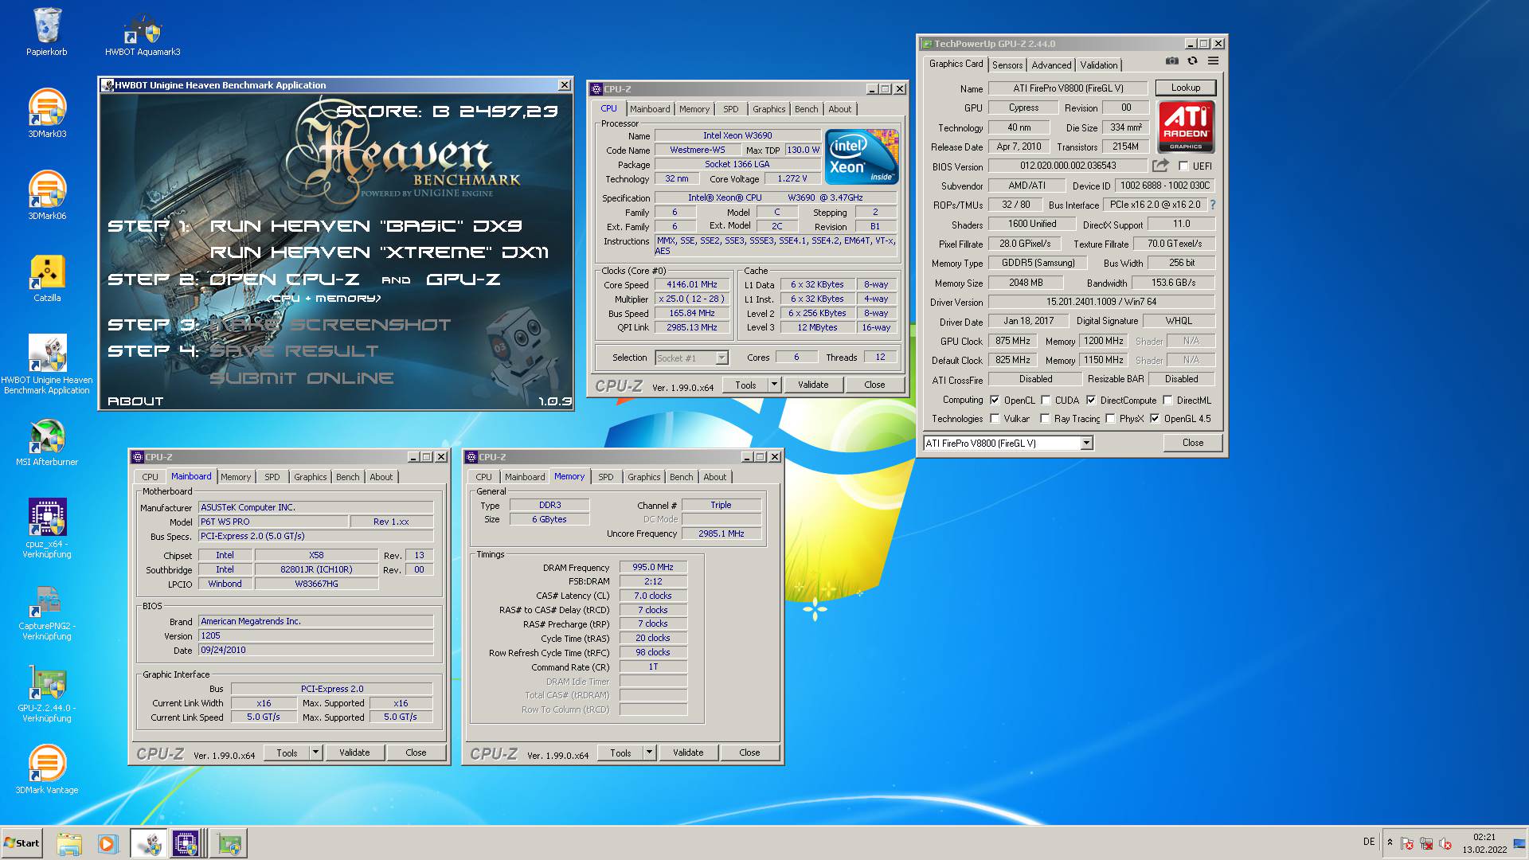Click the network disconnected tray icon
This screenshot has width=1529, height=860.
point(1426,843)
